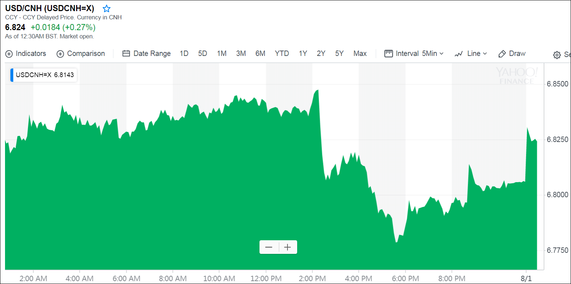Switch to the 5D range
The height and width of the screenshot is (284, 571).
point(202,53)
